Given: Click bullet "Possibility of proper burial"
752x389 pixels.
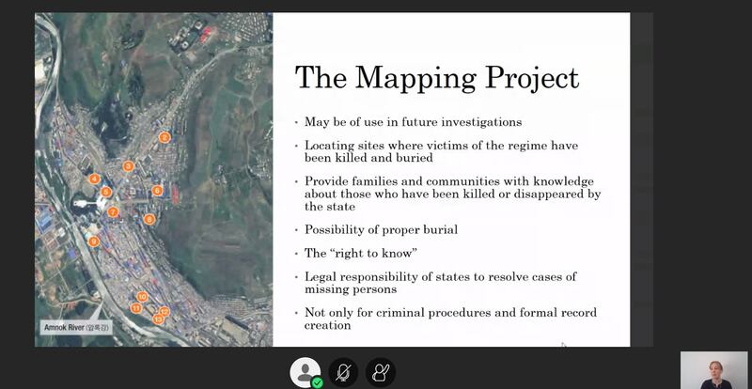Looking at the screenshot, I should (x=381, y=230).
